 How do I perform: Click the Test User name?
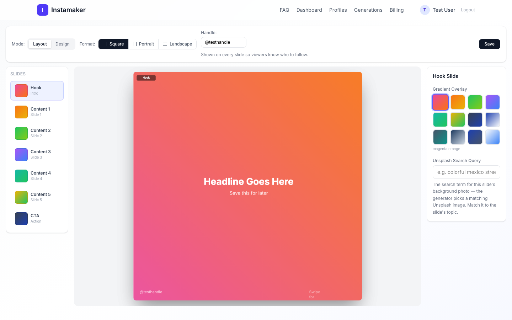tap(444, 10)
